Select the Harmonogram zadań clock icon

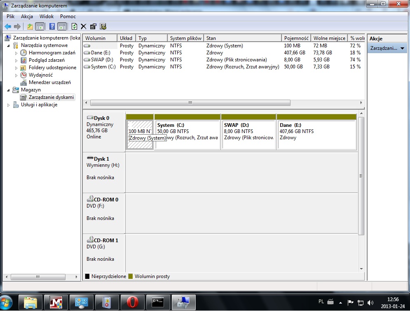[x=23, y=53]
